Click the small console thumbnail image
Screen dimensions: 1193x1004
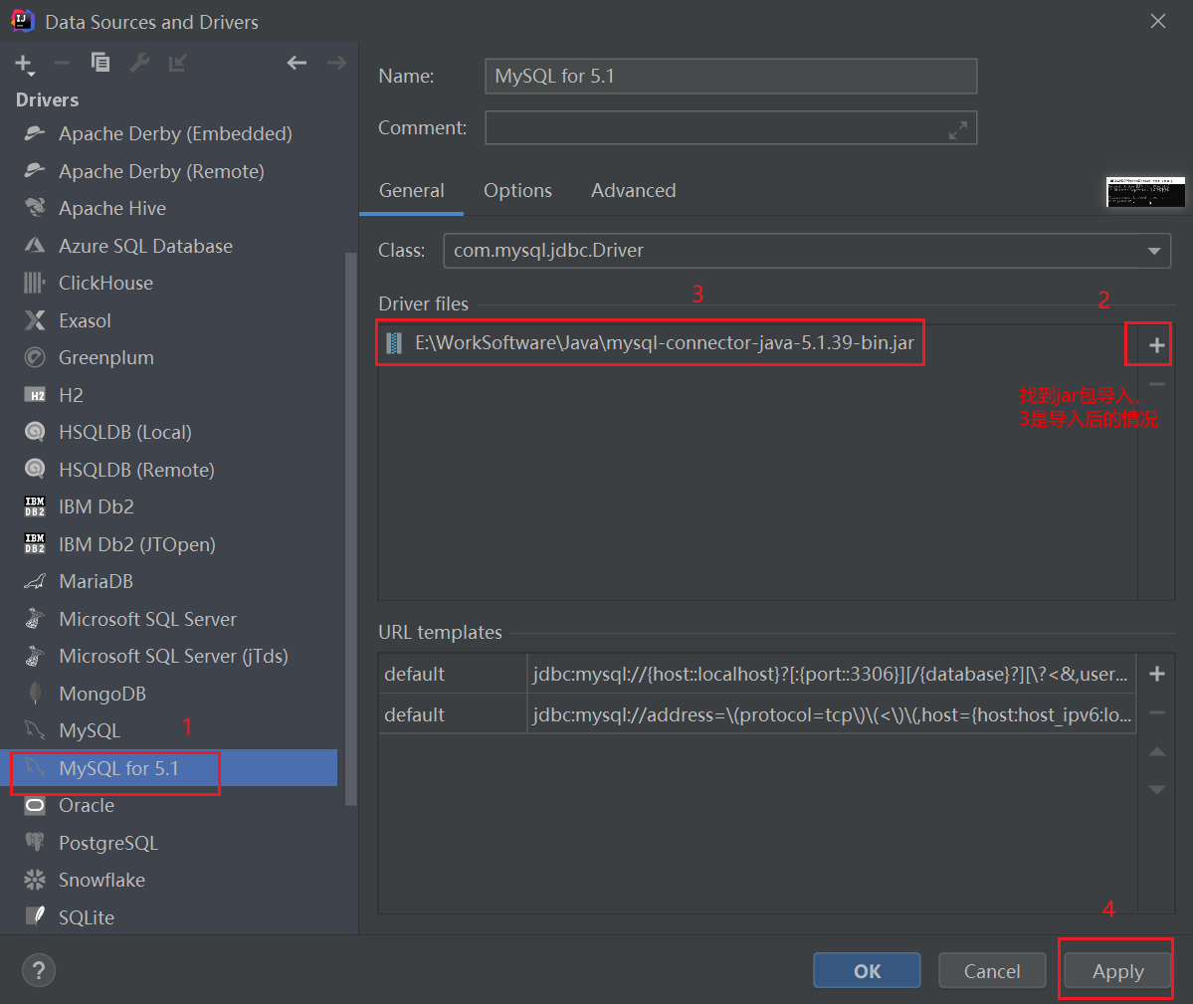pos(1145,192)
